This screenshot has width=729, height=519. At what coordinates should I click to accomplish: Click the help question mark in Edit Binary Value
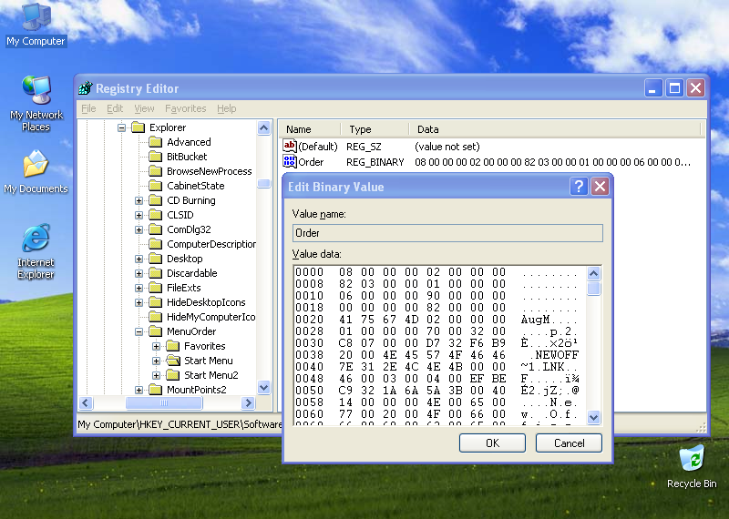579,187
